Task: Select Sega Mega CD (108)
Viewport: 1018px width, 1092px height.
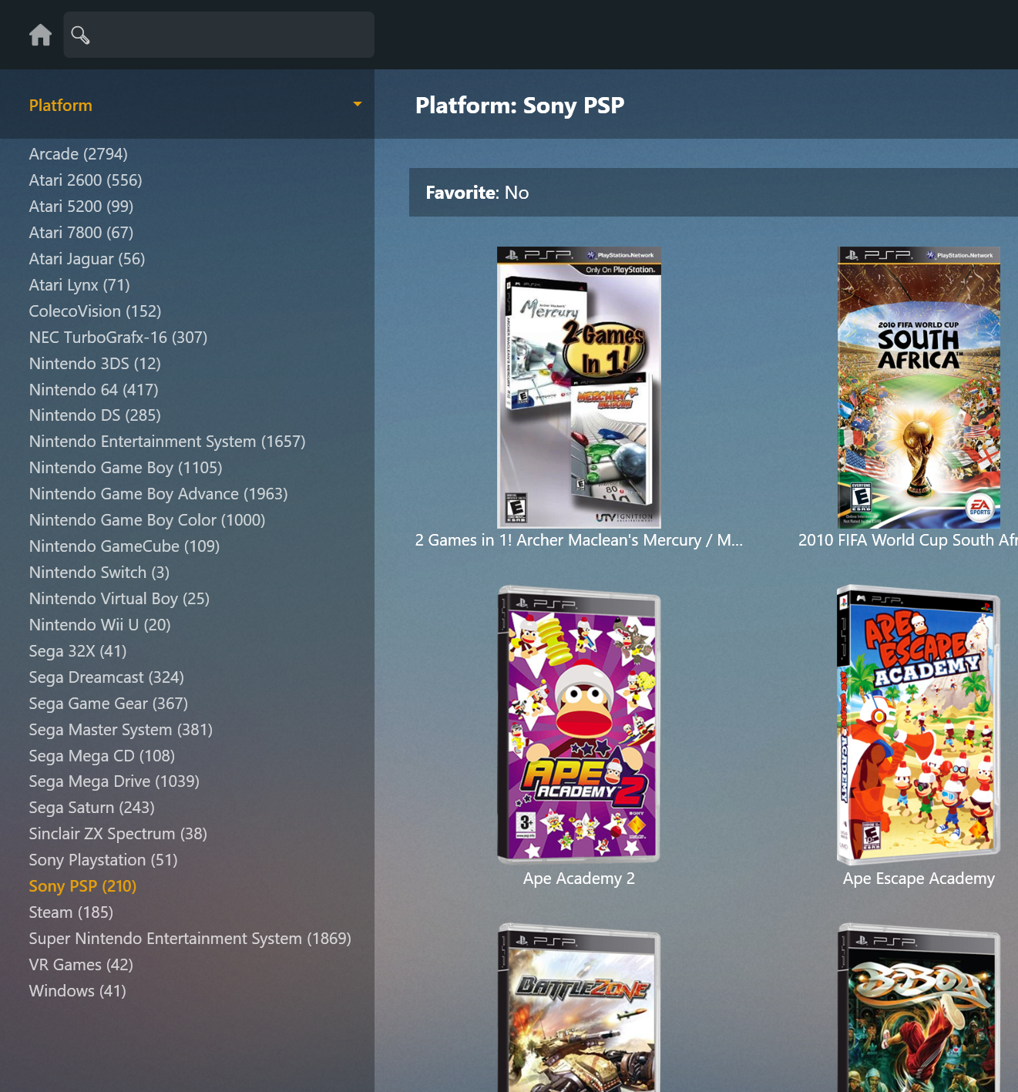Action: pos(102,756)
